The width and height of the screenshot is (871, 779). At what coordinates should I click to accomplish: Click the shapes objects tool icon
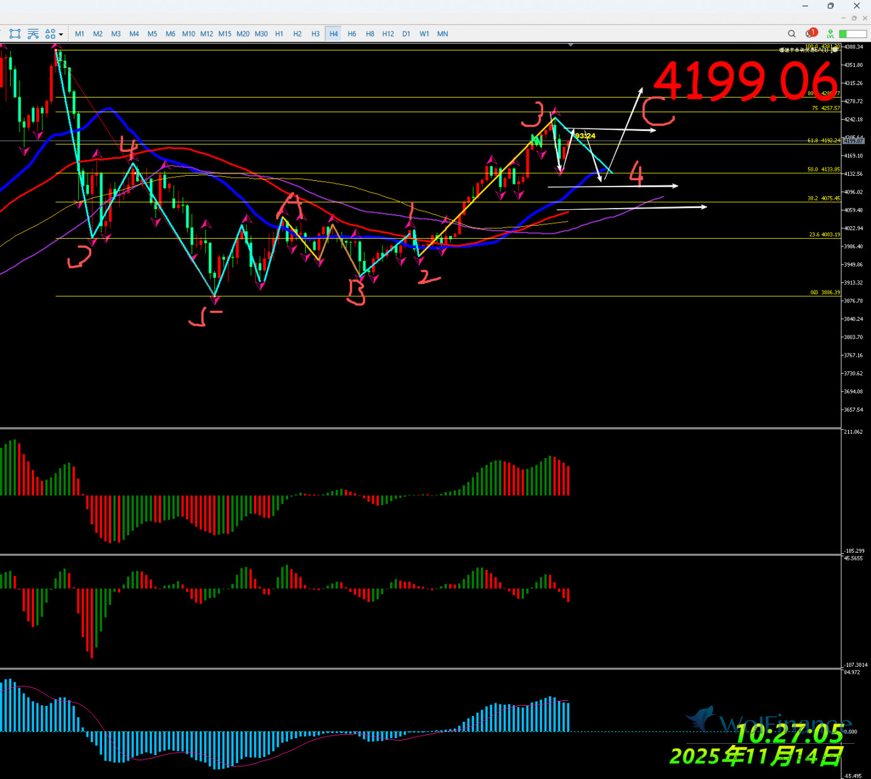point(50,34)
